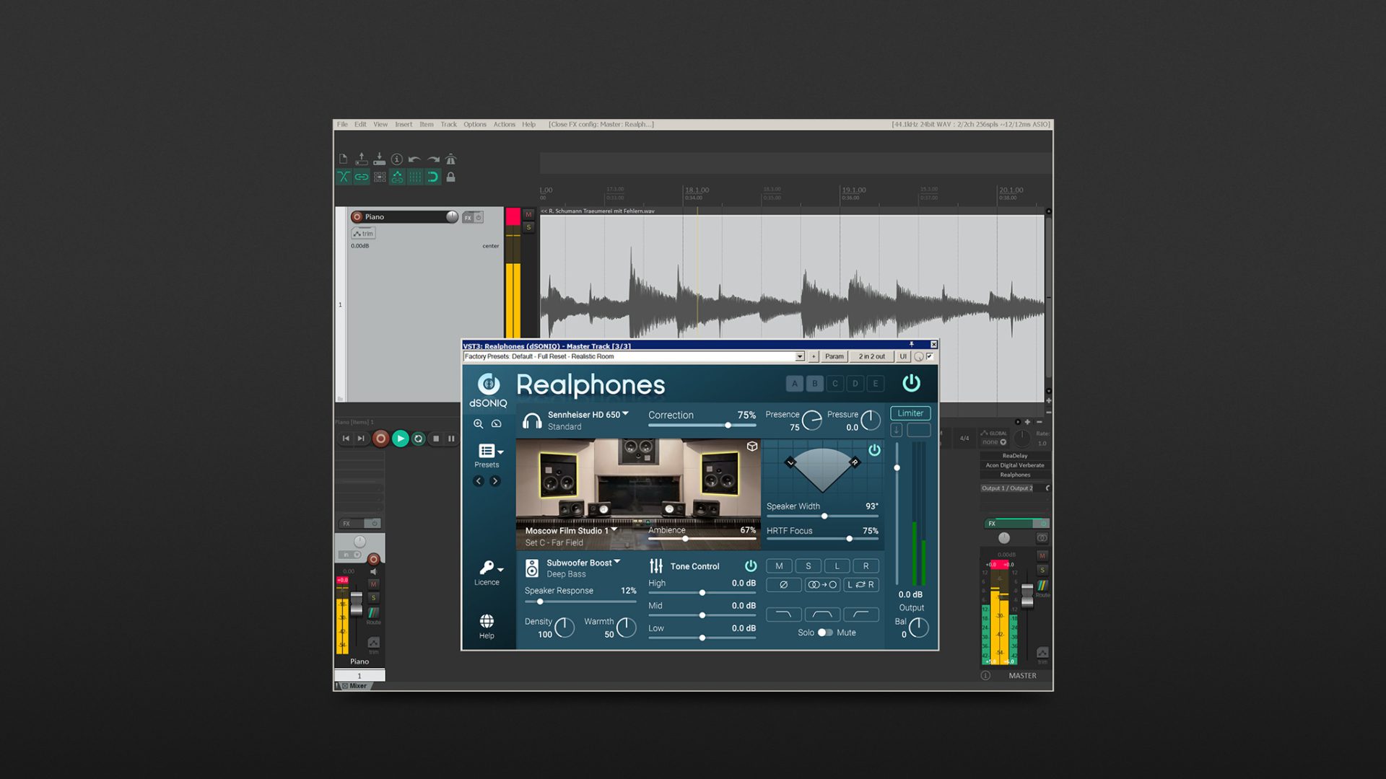Click the stereo to mono button
The width and height of the screenshot is (1386, 779).
822,585
